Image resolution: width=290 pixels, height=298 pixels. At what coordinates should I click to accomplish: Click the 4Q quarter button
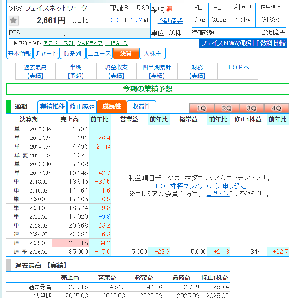(277, 108)
